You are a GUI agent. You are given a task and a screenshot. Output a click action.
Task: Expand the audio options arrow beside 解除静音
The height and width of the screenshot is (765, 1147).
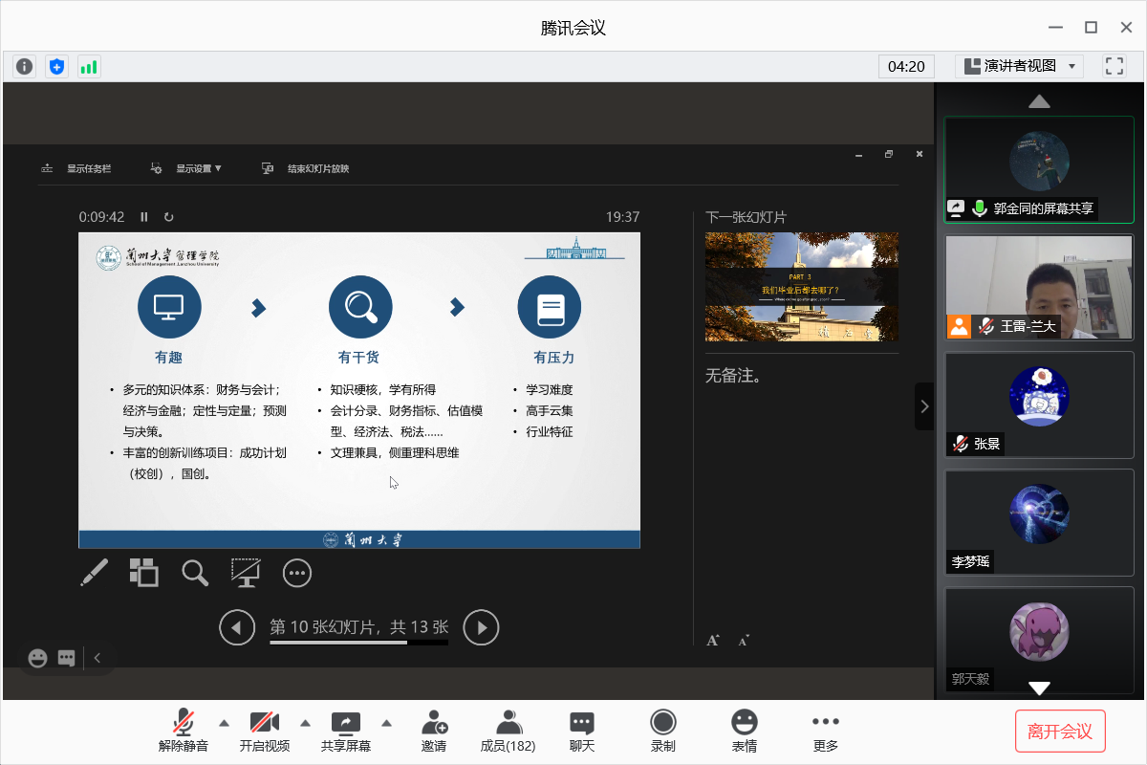pos(225,722)
